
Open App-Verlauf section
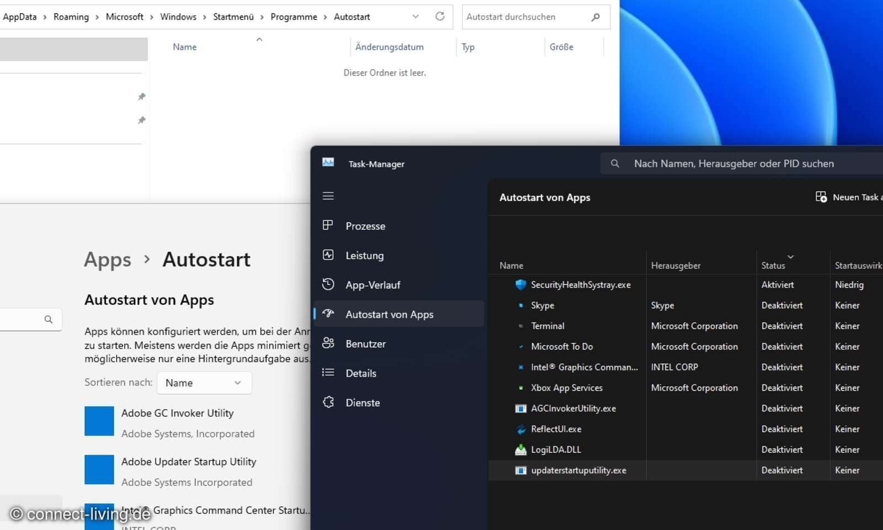point(373,285)
